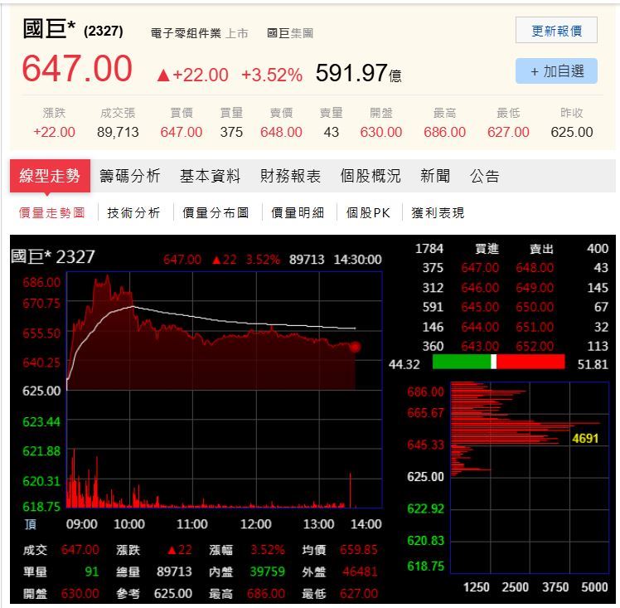
Task: Click the 均價 659.85 value
Action: coord(359,550)
